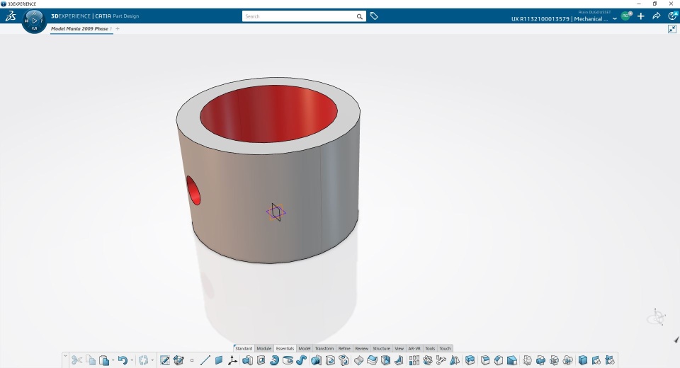Open the Update options dropdown arrow
Screen dimensions: 680x368
coord(152,360)
